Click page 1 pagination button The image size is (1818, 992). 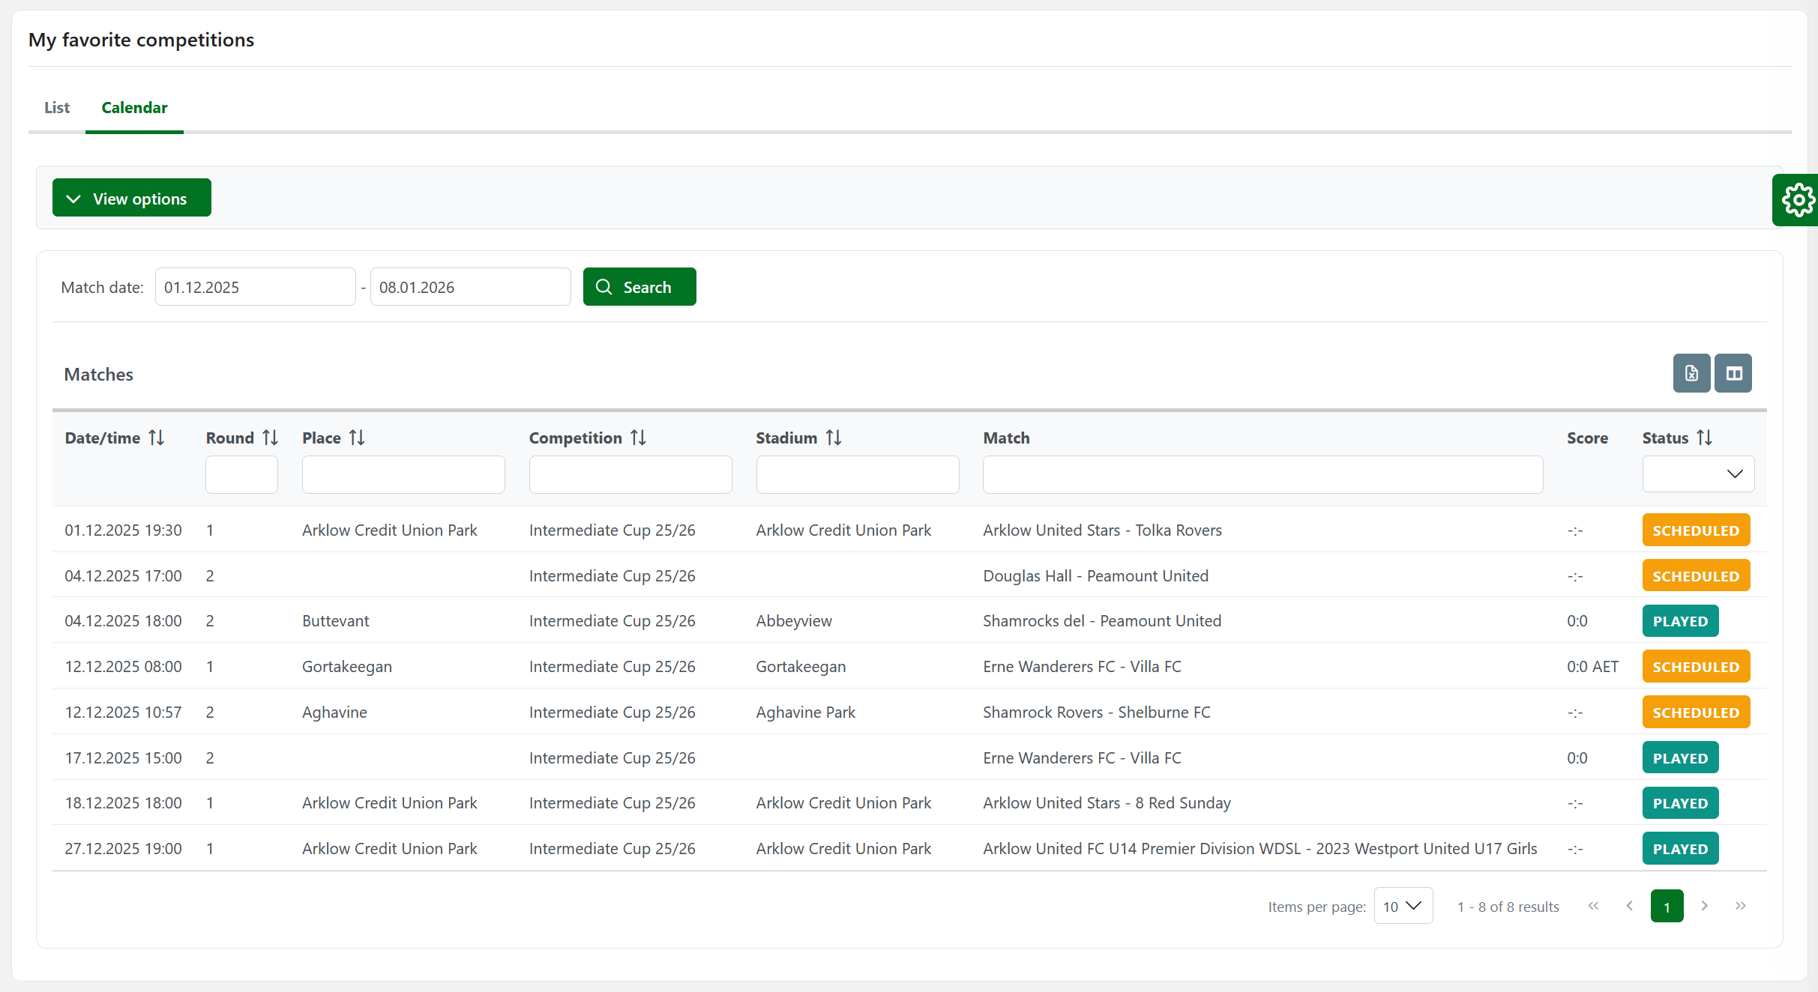1667,907
